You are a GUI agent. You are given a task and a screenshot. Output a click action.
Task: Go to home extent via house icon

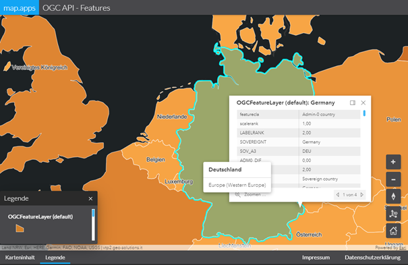coord(393,231)
